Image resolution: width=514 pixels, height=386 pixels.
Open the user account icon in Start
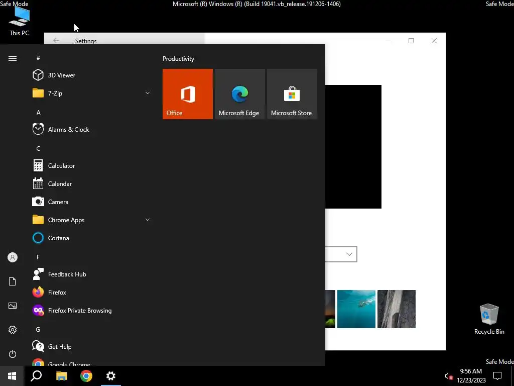[13, 257]
